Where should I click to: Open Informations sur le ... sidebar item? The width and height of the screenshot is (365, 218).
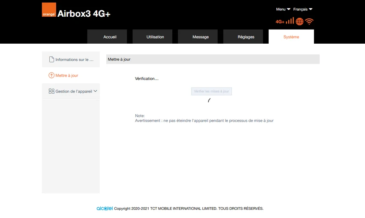pos(71,60)
